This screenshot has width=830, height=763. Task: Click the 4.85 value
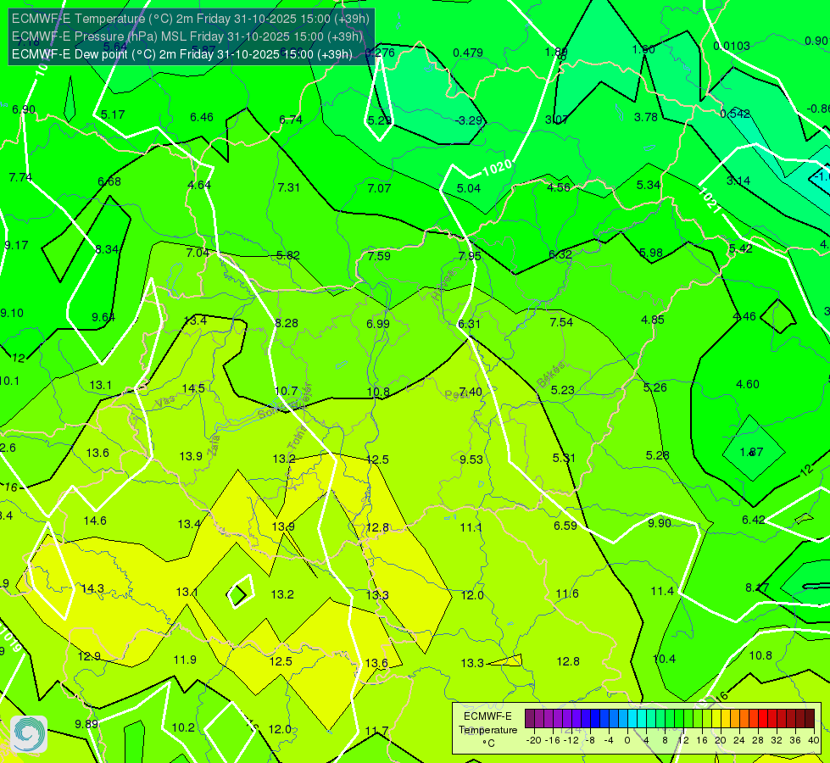click(653, 320)
